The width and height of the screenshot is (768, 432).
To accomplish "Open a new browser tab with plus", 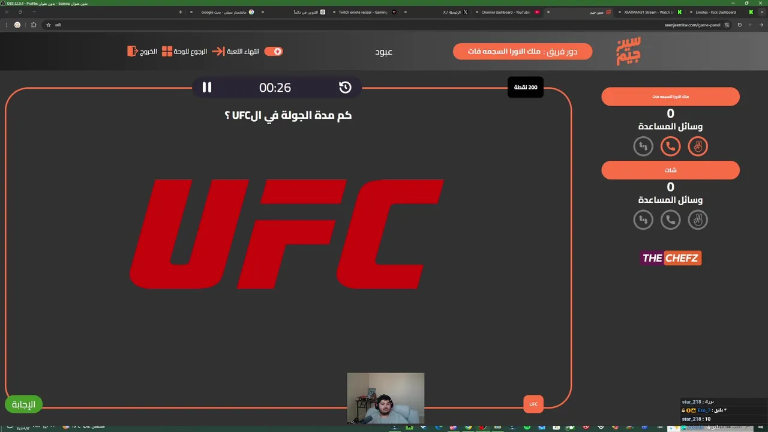I will pos(180,12).
